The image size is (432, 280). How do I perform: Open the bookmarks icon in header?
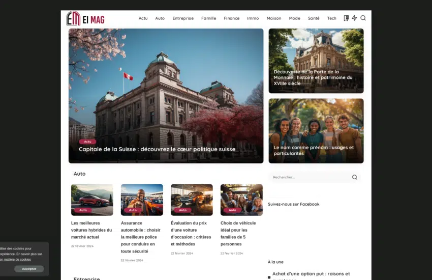pos(346,18)
